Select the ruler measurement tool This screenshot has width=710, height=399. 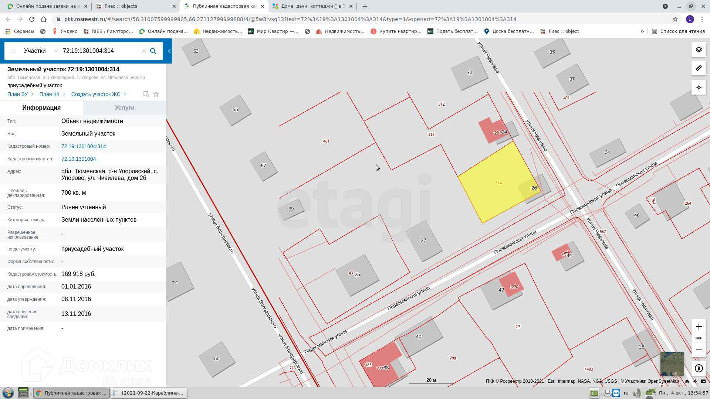tap(699, 68)
